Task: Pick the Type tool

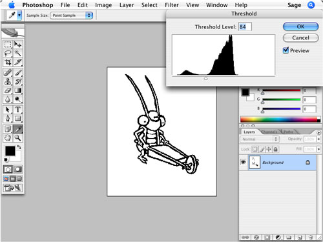Action: (x=17, y=110)
